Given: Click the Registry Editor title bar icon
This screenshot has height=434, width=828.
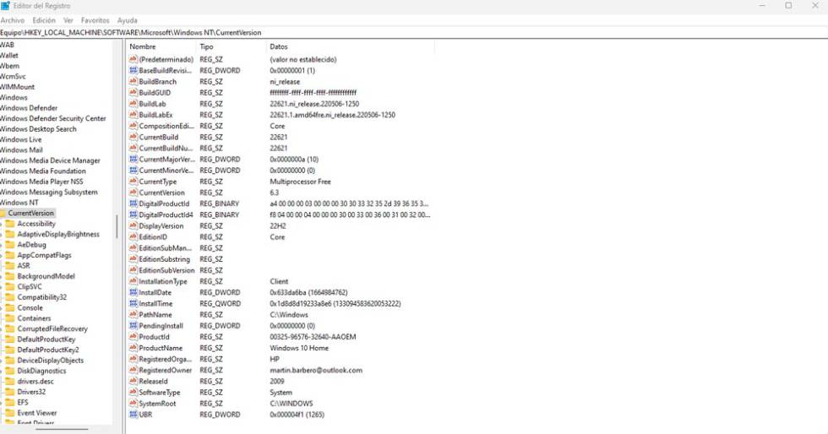Looking at the screenshot, I should pyautogui.click(x=5, y=6).
